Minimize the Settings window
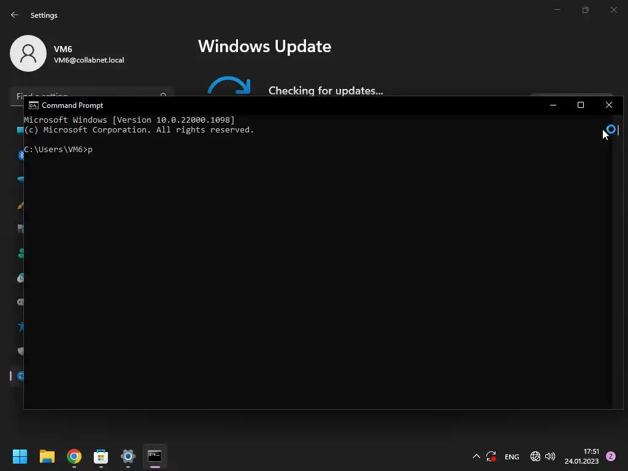 coord(557,10)
